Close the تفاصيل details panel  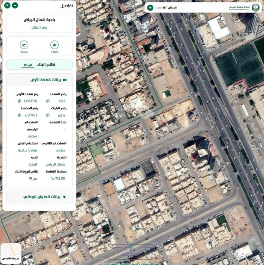[7, 5]
